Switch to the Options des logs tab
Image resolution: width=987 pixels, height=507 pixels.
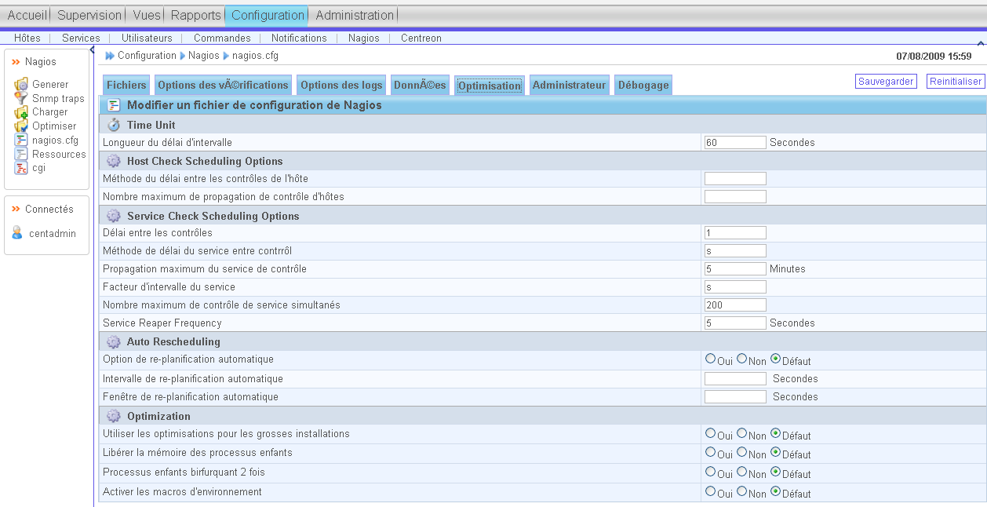coord(341,85)
